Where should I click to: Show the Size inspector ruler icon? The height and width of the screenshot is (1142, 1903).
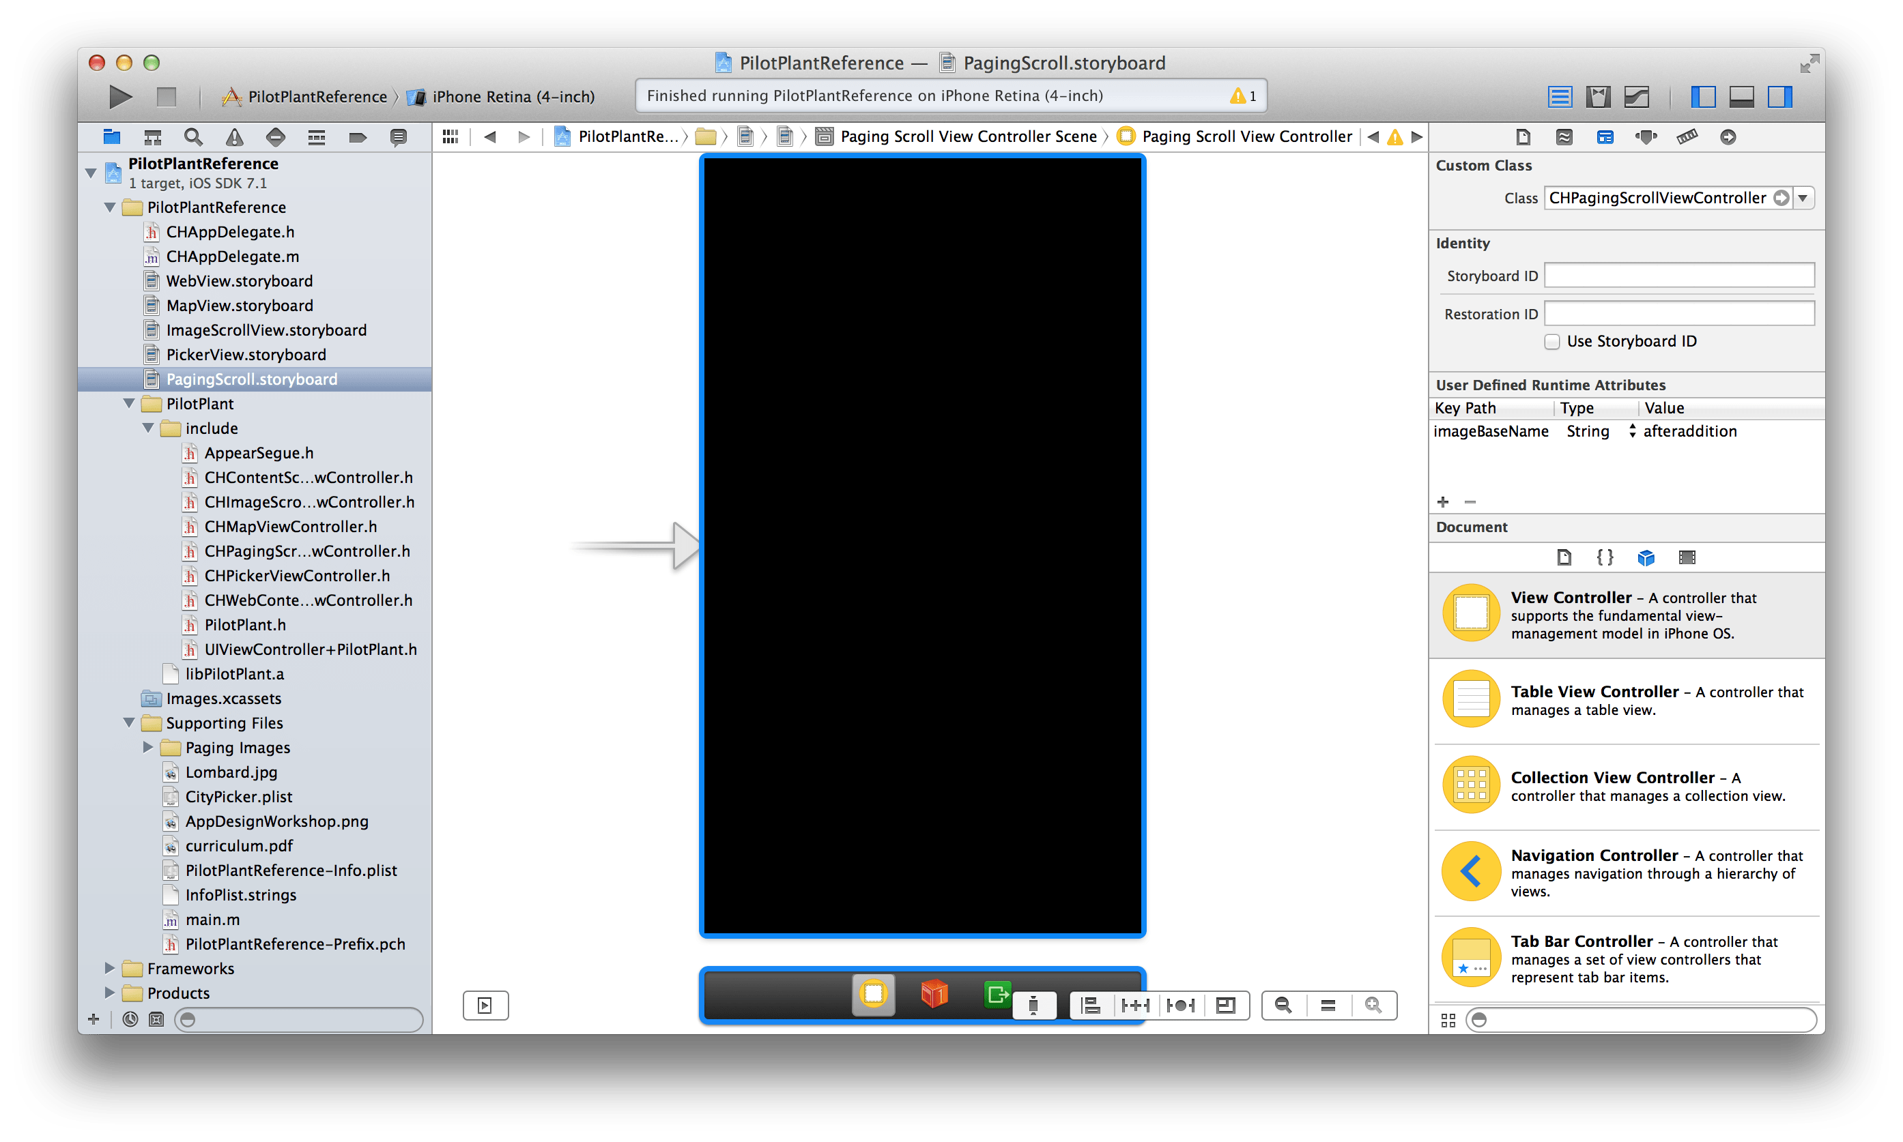tap(1687, 137)
